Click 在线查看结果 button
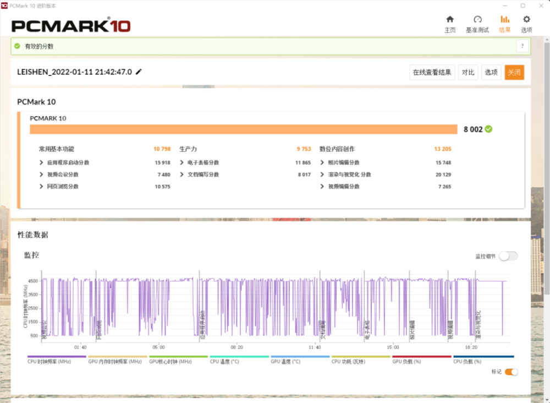Image resolution: width=550 pixels, height=403 pixels. (432, 72)
